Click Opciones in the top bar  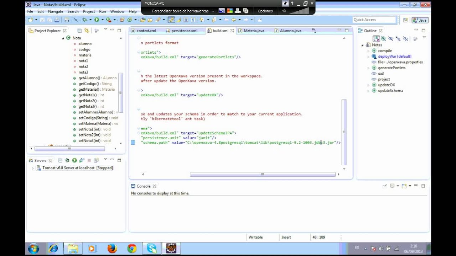pos(265,11)
